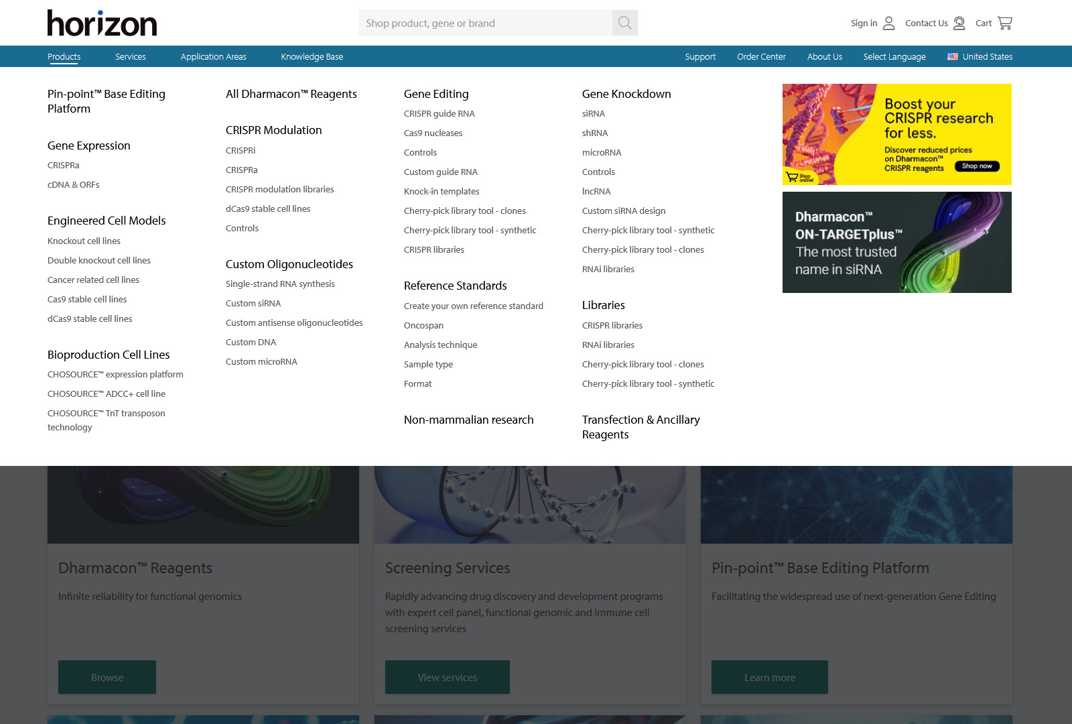Open Bioproduction Cell Lines category
The height and width of the screenshot is (724, 1072).
tap(109, 355)
